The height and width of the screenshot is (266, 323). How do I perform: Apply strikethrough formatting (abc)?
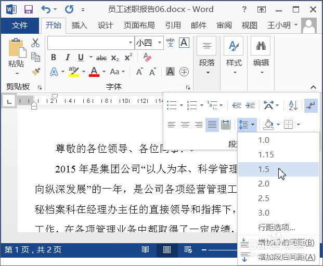[101, 58]
